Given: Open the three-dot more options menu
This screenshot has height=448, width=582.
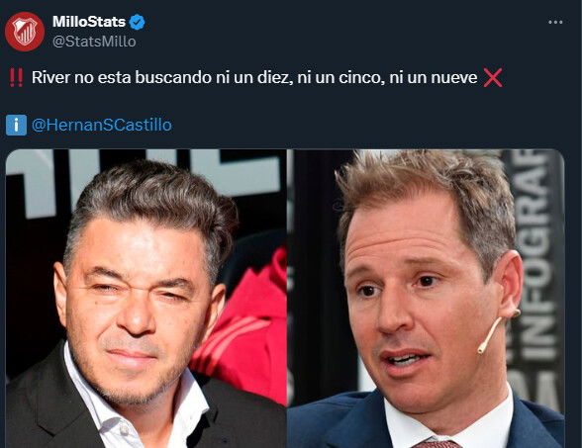Looking at the screenshot, I should [555, 22].
